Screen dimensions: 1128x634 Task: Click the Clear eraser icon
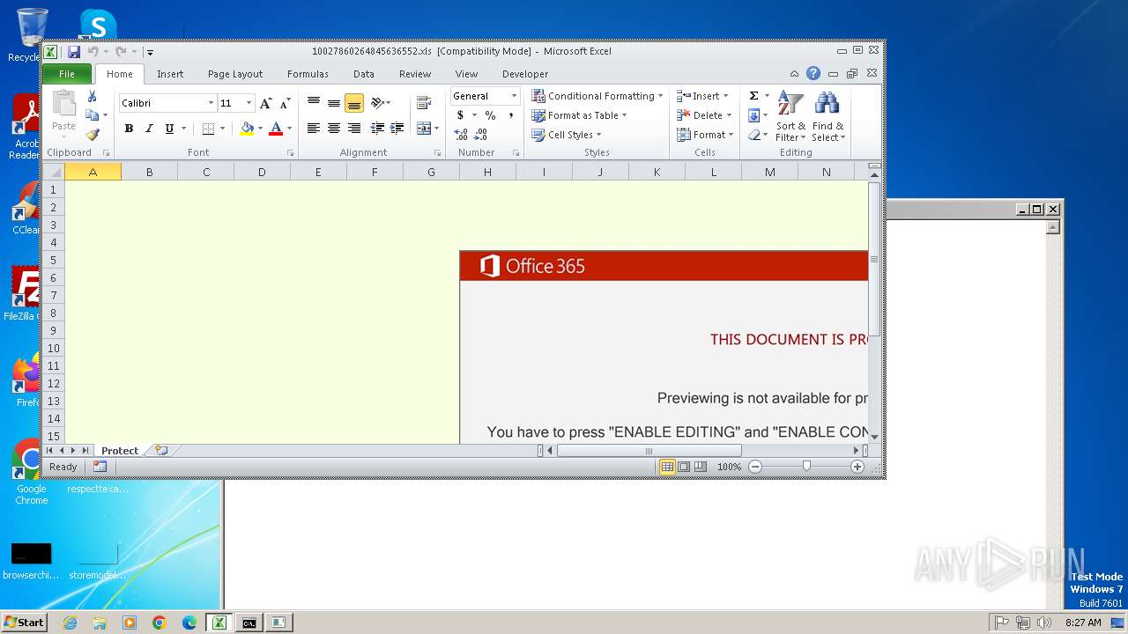(753, 135)
